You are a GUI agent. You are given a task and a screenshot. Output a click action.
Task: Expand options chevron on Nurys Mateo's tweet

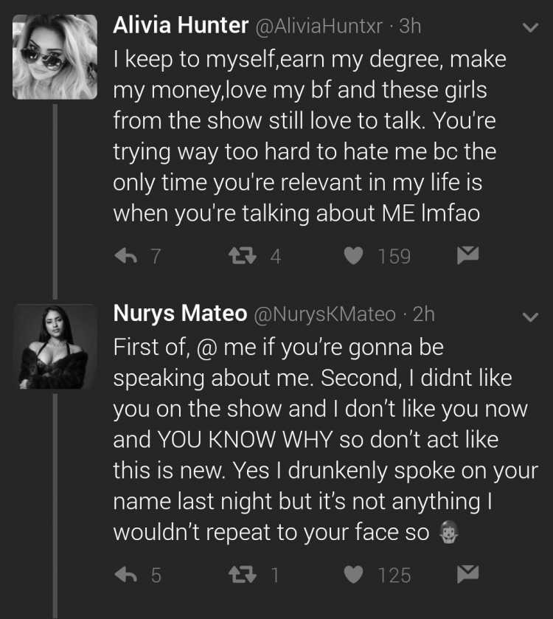tap(530, 317)
